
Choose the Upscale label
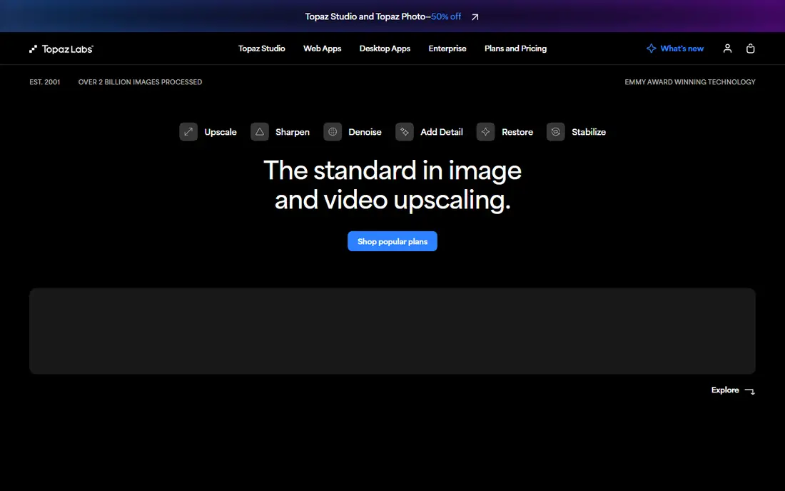pos(221,132)
